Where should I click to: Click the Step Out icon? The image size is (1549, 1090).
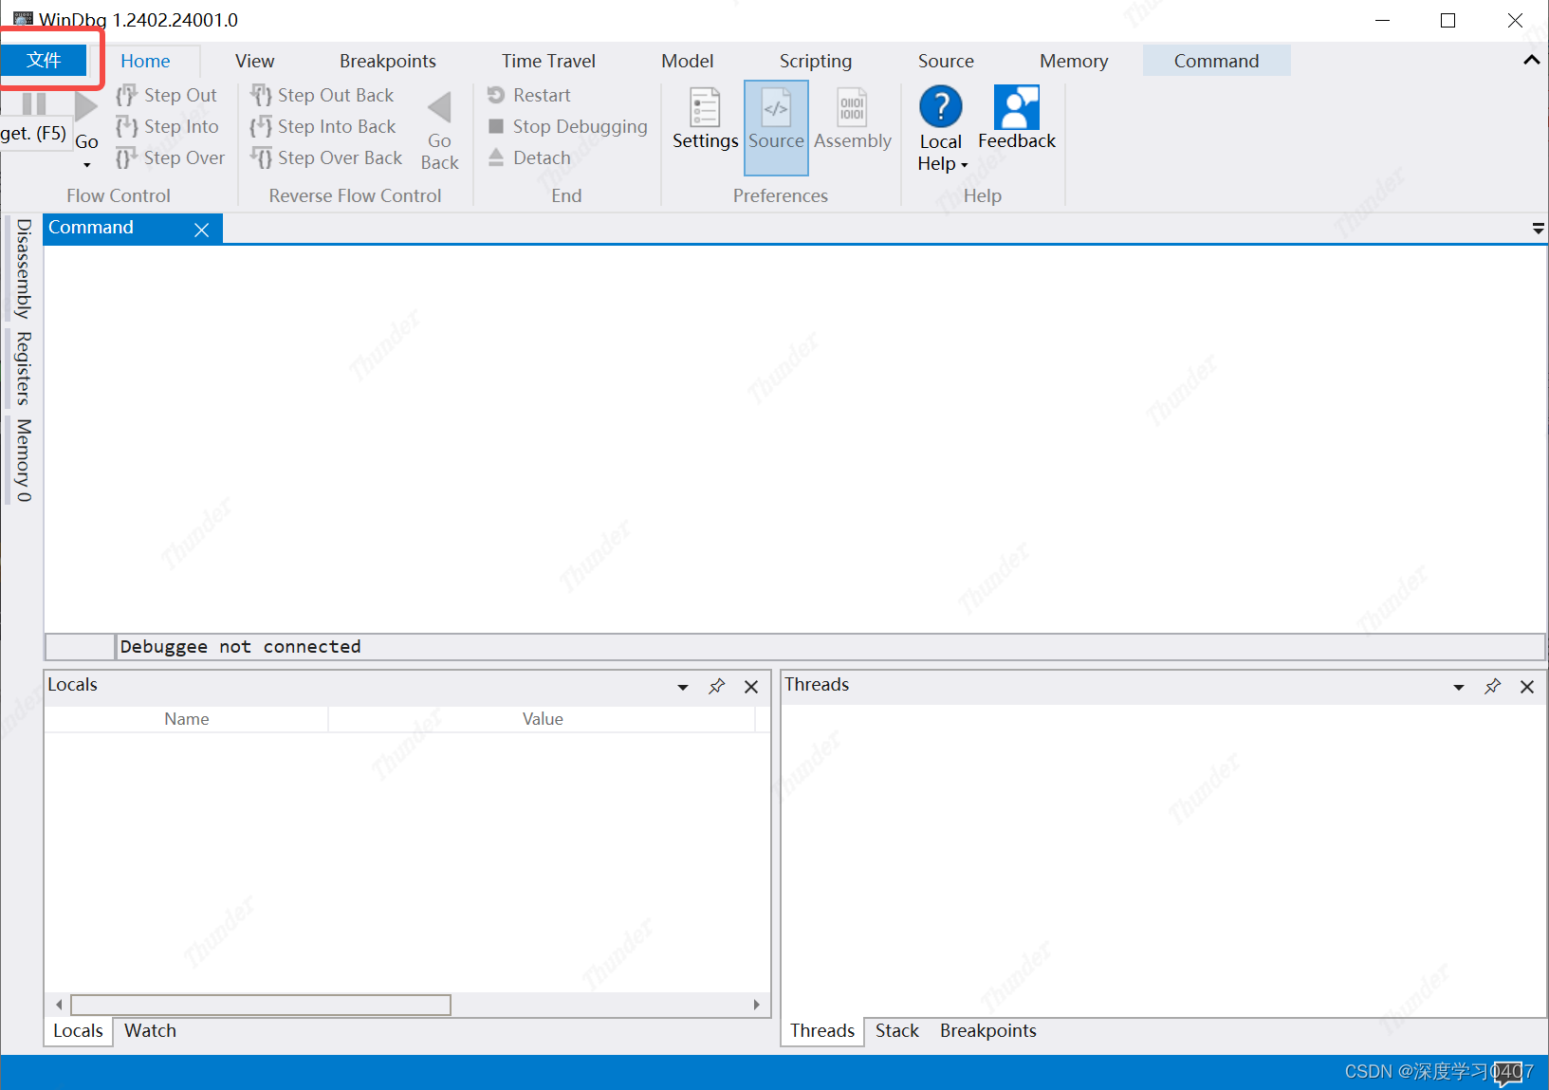tap(127, 95)
